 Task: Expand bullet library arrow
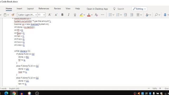113,15
